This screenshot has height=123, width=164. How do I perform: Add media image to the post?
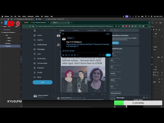(63, 55)
